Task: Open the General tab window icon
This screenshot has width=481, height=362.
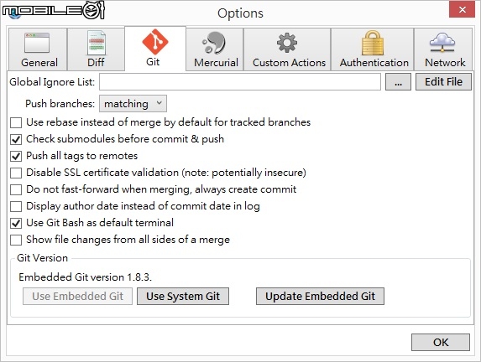Action: pos(37,43)
